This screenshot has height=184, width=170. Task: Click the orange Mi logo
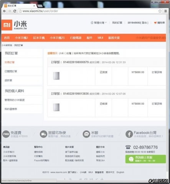(7, 25)
